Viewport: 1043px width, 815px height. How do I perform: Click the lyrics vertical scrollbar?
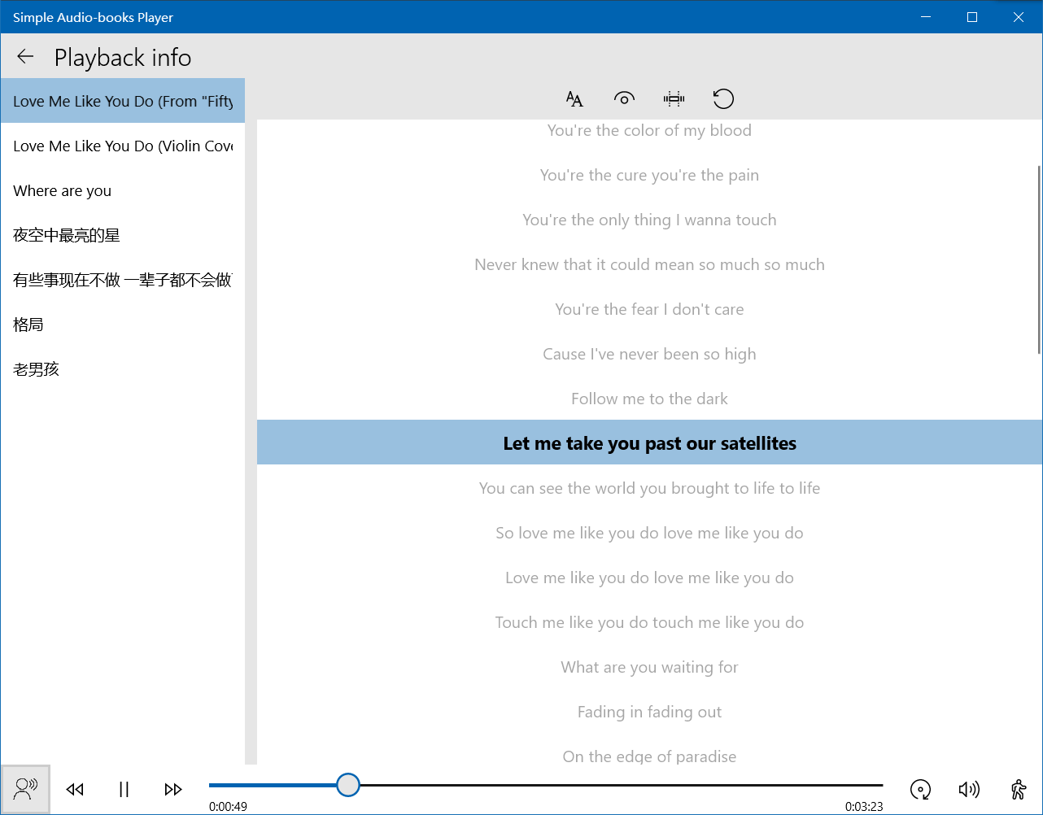click(x=1039, y=259)
